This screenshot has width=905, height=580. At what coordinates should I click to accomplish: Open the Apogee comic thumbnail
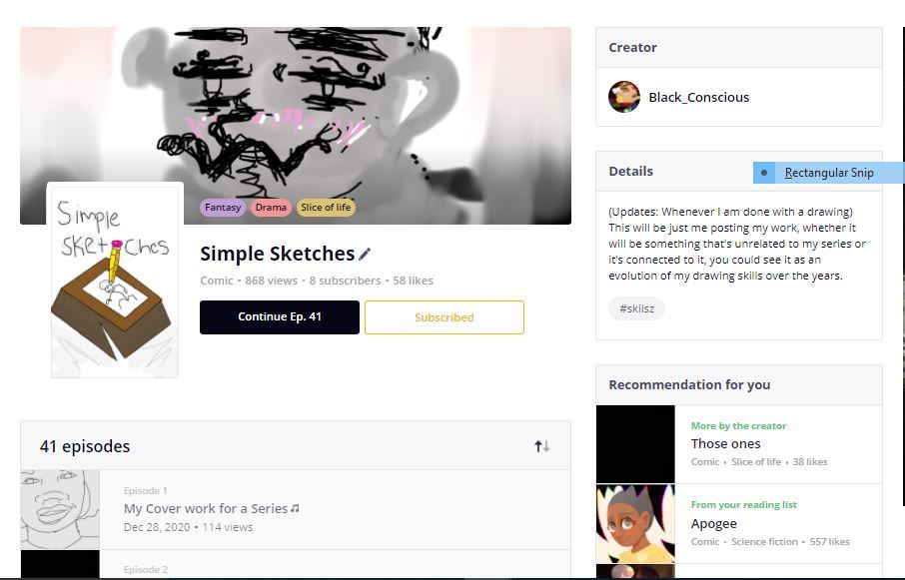coord(635,523)
